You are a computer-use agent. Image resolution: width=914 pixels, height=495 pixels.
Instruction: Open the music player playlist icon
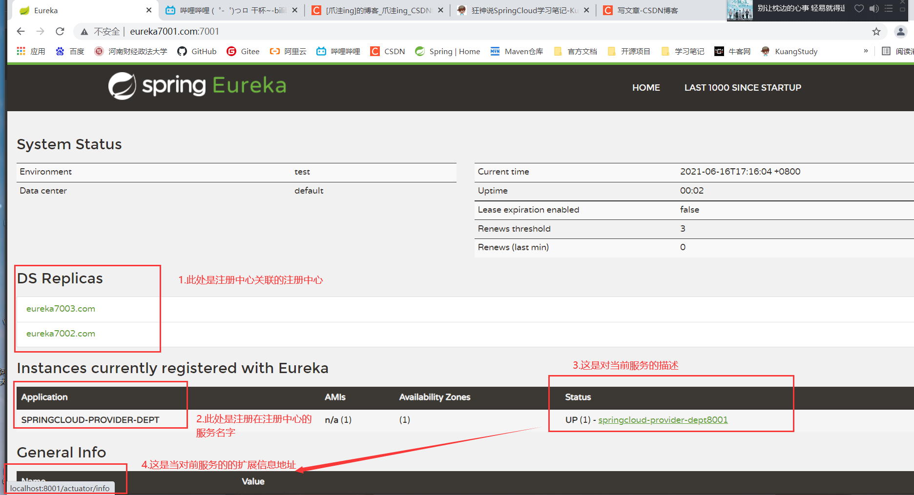(x=889, y=8)
